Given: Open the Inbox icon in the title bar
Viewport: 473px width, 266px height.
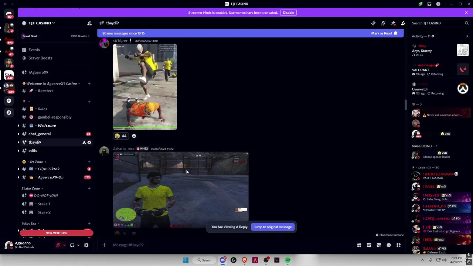Looking at the screenshot, I should pos(429,4).
